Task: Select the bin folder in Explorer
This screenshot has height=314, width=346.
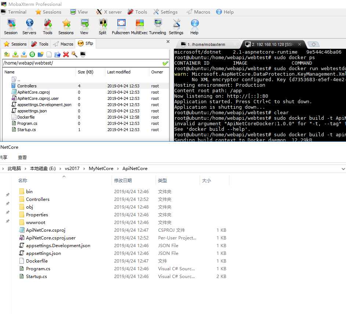Action: coord(124,191)
